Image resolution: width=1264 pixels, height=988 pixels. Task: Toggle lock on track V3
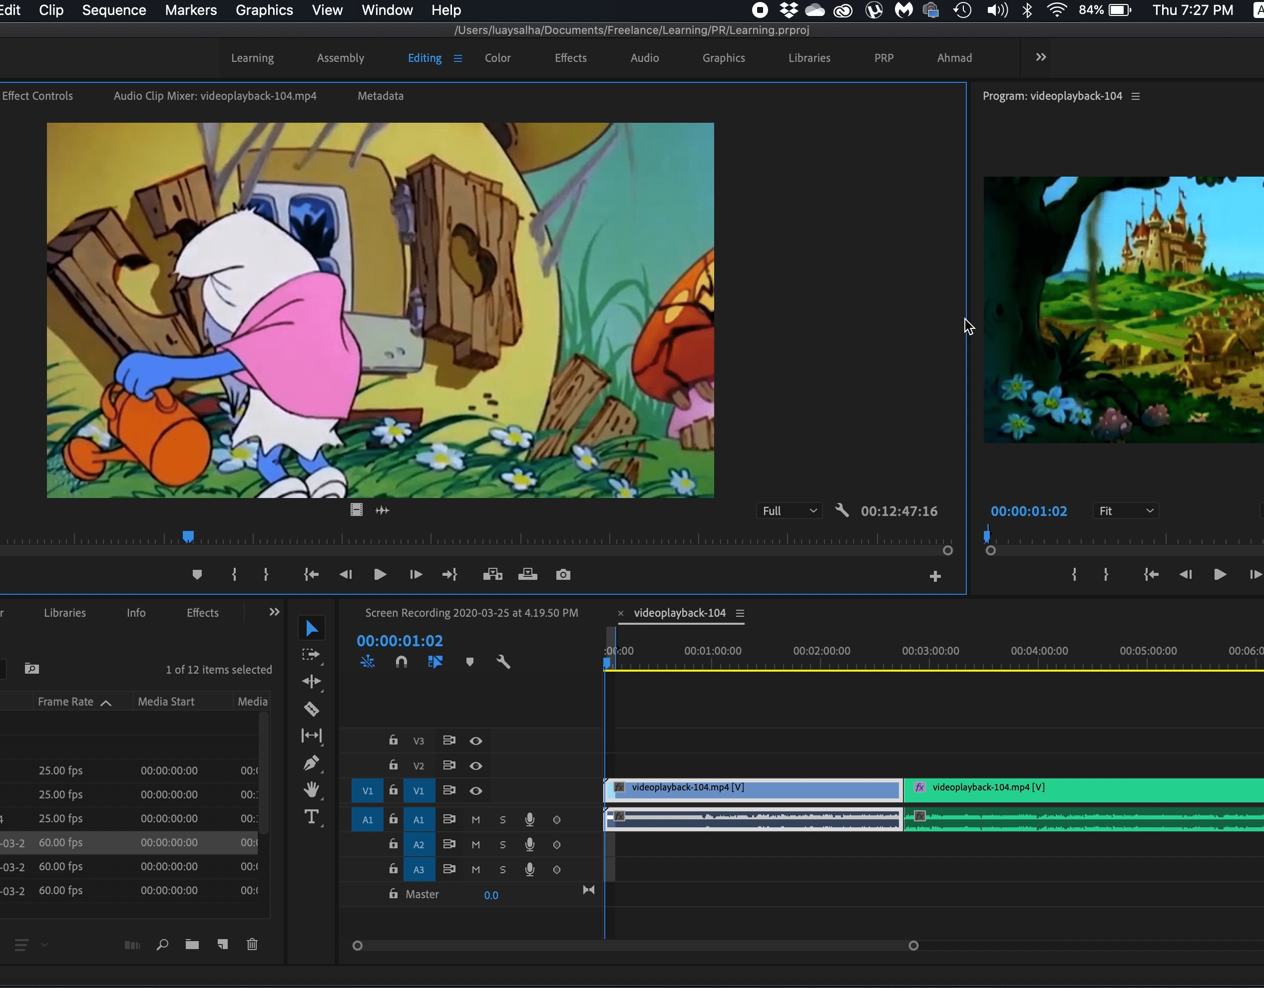[393, 740]
